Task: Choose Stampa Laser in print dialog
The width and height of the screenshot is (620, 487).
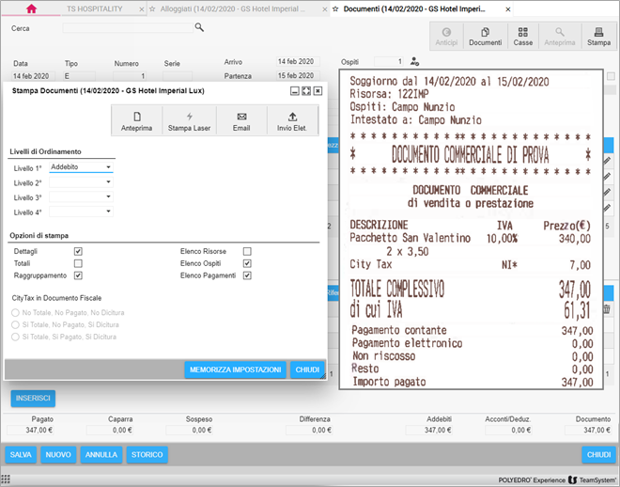Action: [x=189, y=120]
